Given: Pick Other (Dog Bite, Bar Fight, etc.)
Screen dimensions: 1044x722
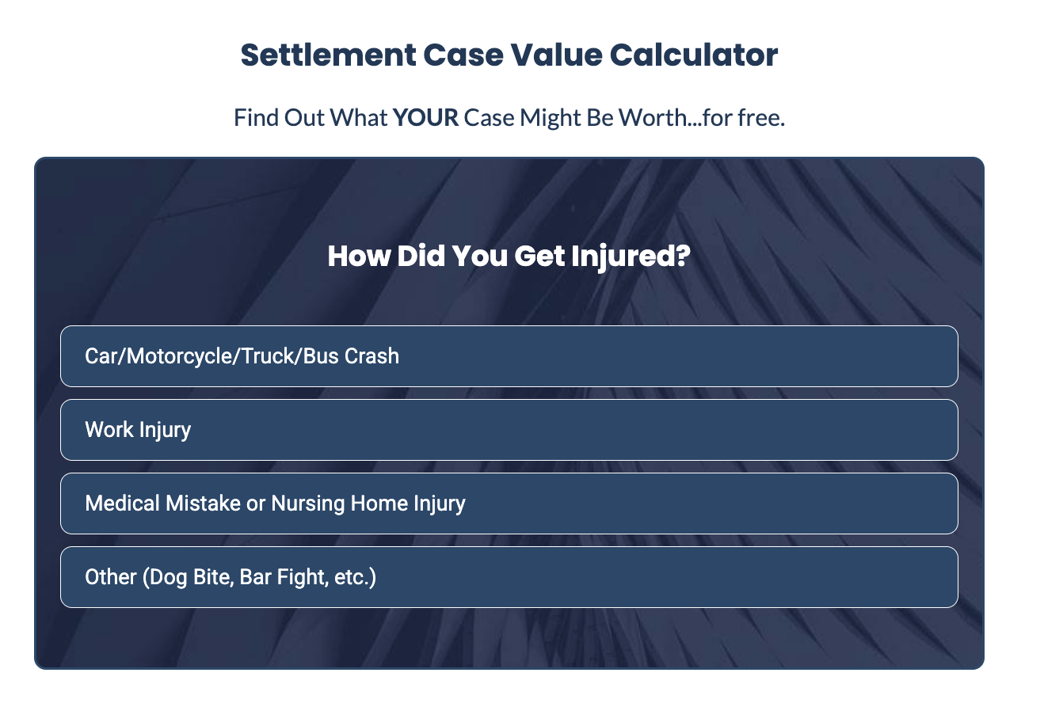Looking at the screenshot, I should point(509,577).
